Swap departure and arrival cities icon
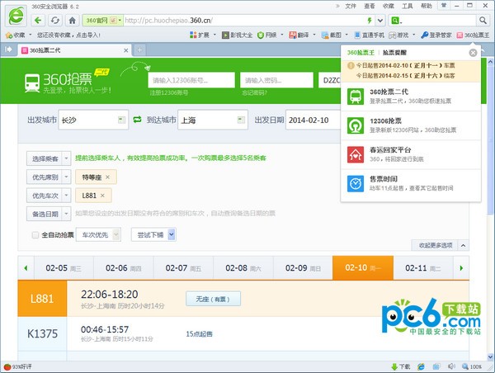The height and width of the screenshot is (373, 495). pos(137,120)
